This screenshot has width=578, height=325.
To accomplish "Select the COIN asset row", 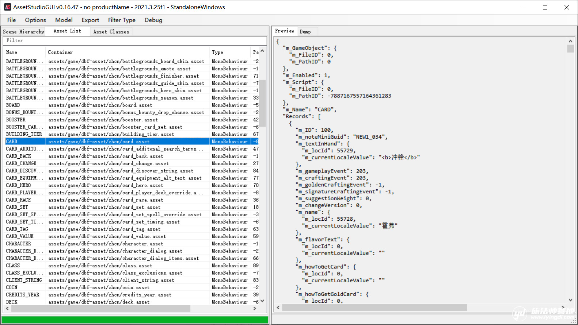I will click(132, 287).
